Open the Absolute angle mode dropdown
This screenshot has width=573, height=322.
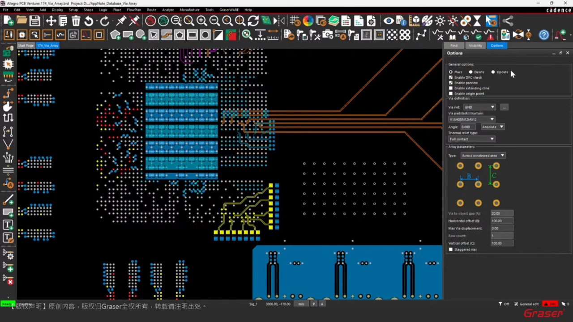(x=493, y=127)
